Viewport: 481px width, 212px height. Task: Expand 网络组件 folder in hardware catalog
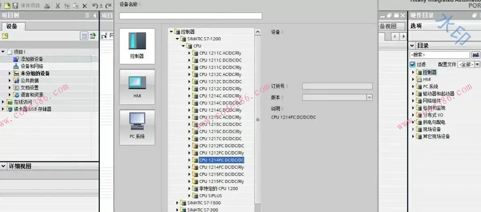[x=413, y=101]
